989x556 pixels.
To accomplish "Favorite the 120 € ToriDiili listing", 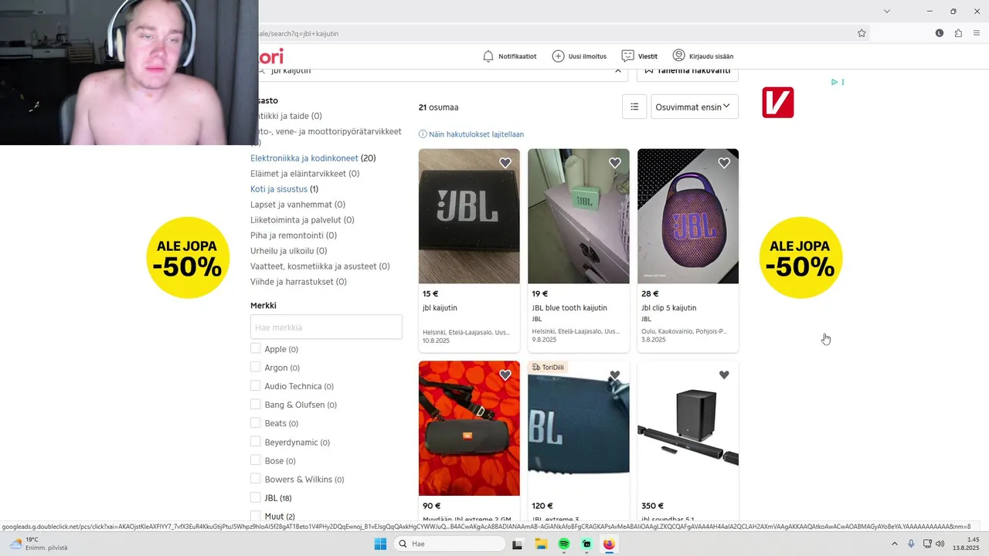I will pyautogui.click(x=615, y=375).
